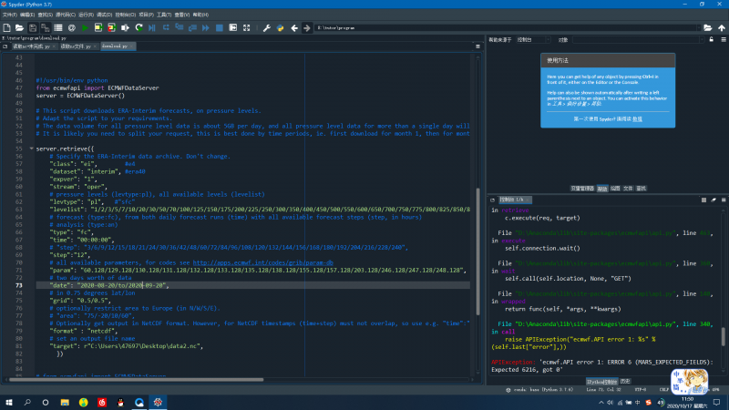The width and height of the screenshot is (729, 410).
Task: Click the Windows Start button
Action: tap(9, 401)
